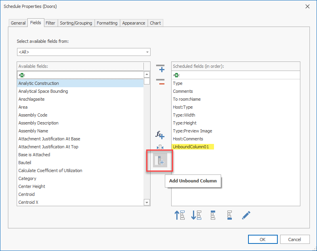
Task: Select the Centroid X field
Action: pyautogui.click(x=80, y=202)
